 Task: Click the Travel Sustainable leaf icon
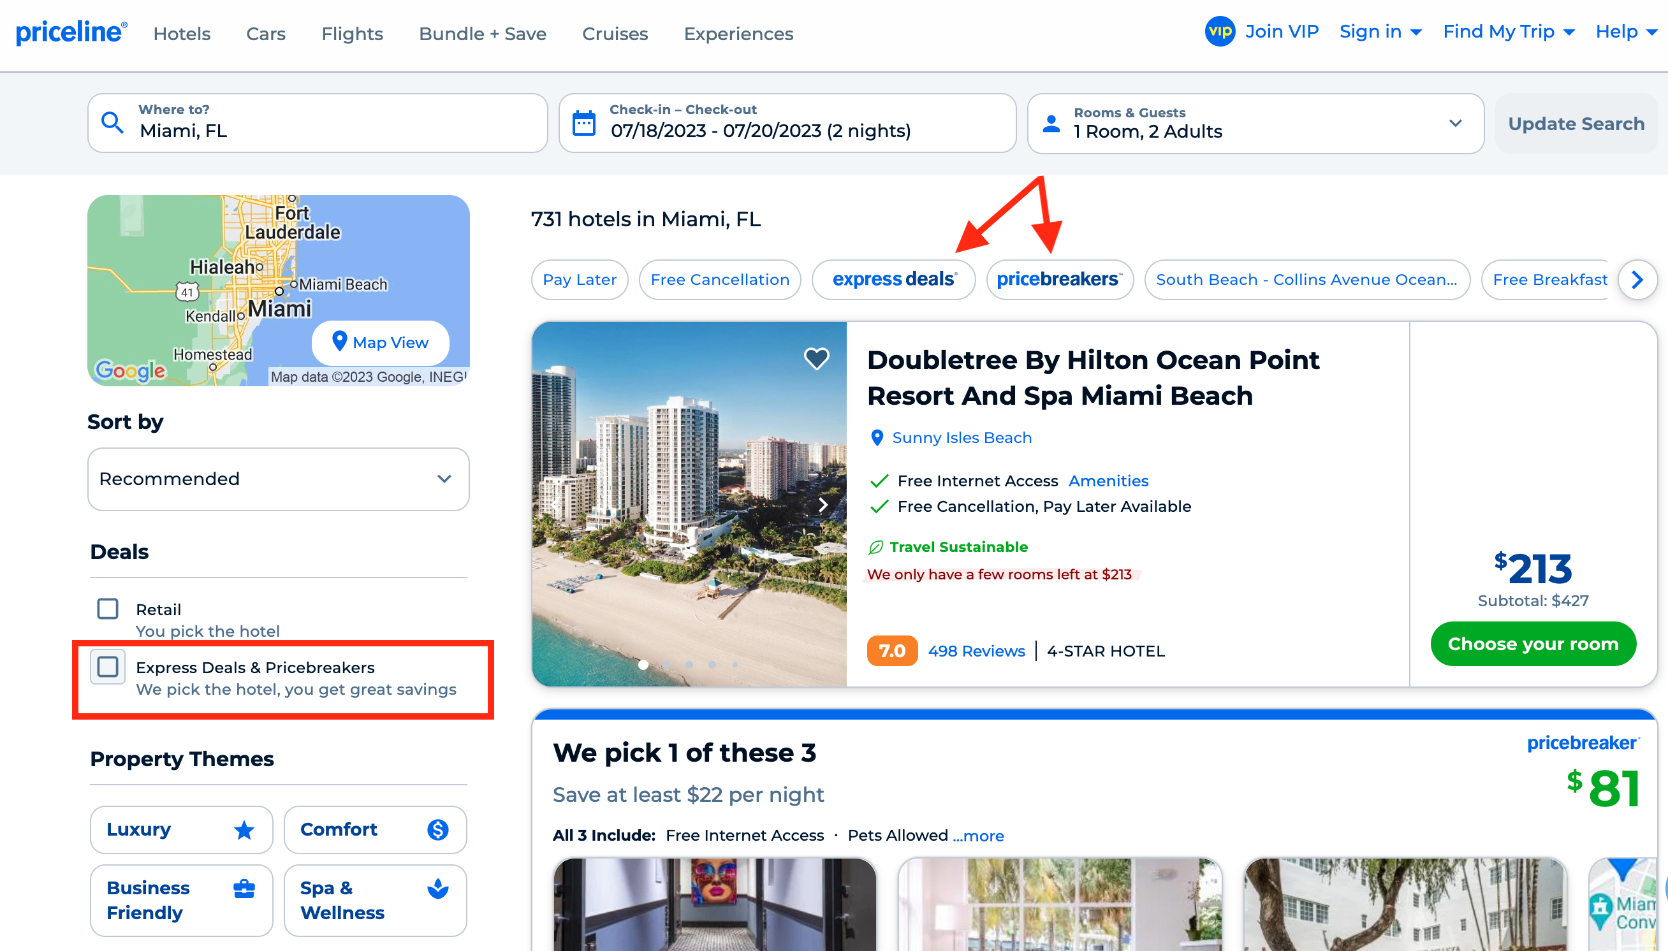(x=875, y=548)
